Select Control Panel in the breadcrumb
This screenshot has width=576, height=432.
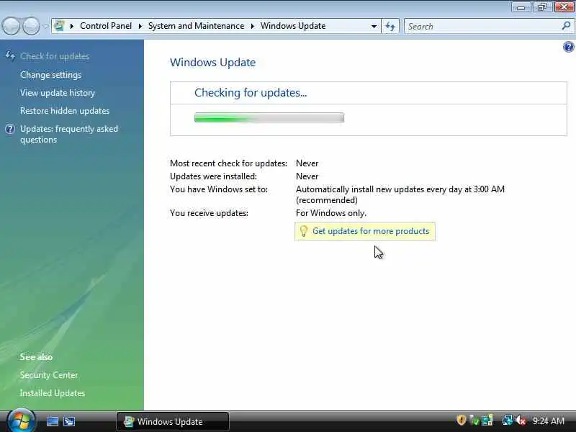click(x=106, y=26)
